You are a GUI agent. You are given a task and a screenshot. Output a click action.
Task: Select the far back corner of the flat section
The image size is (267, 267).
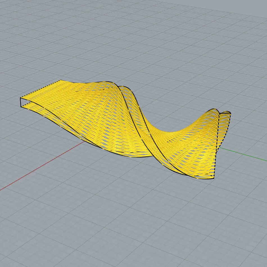[60, 80]
